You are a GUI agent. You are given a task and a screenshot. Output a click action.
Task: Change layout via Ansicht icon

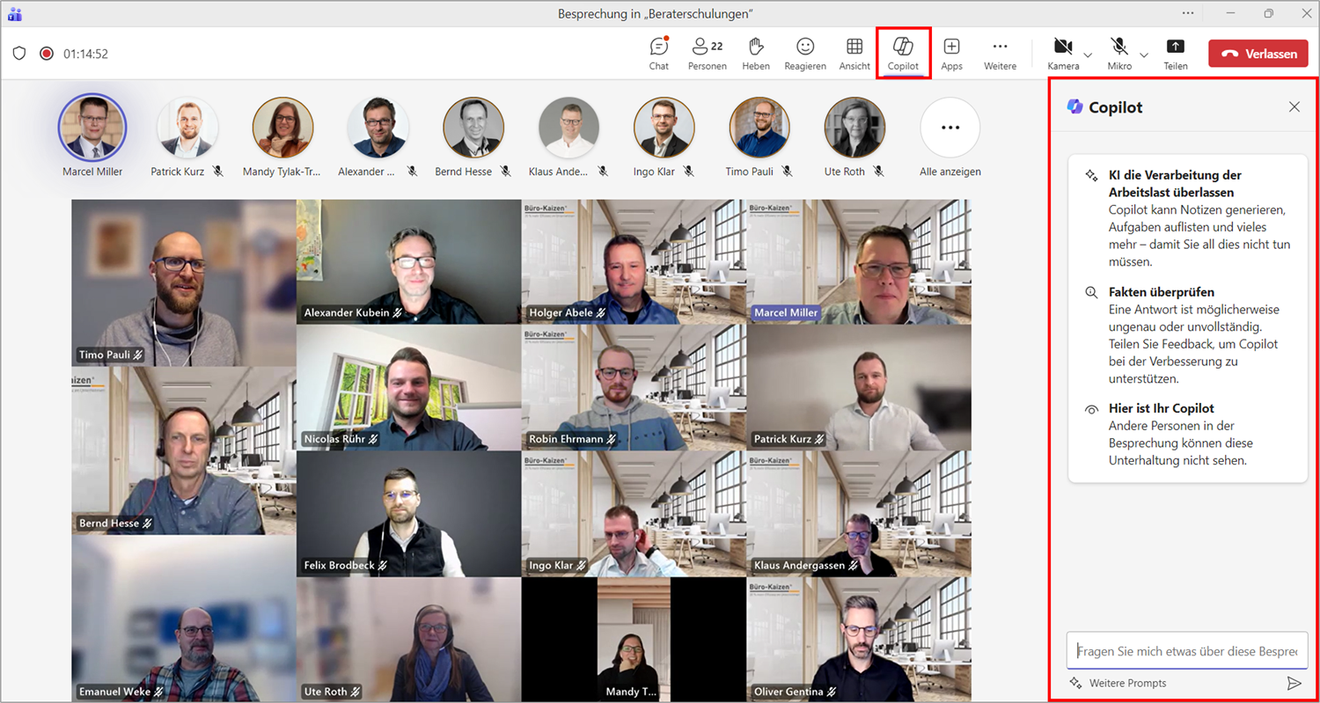[x=854, y=53]
